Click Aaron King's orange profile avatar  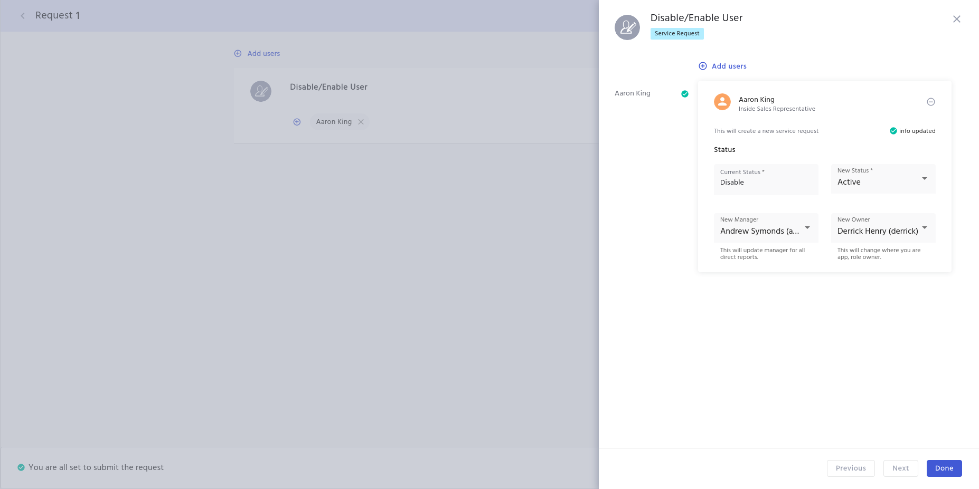722,102
